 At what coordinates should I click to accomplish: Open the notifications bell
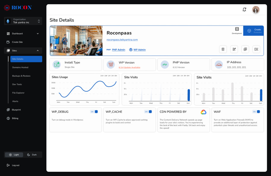click(244, 10)
